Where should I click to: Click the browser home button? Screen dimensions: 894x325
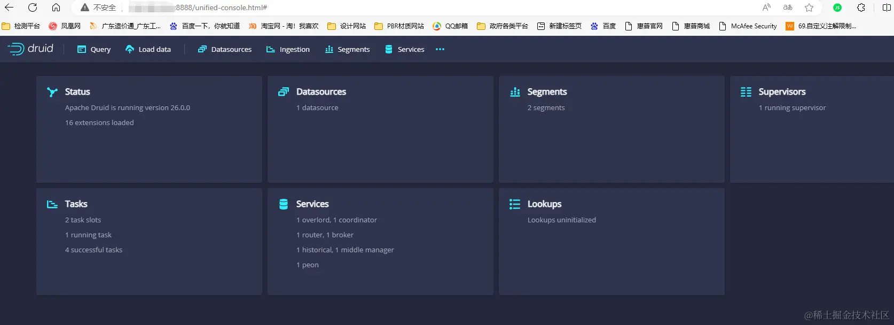(56, 7)
